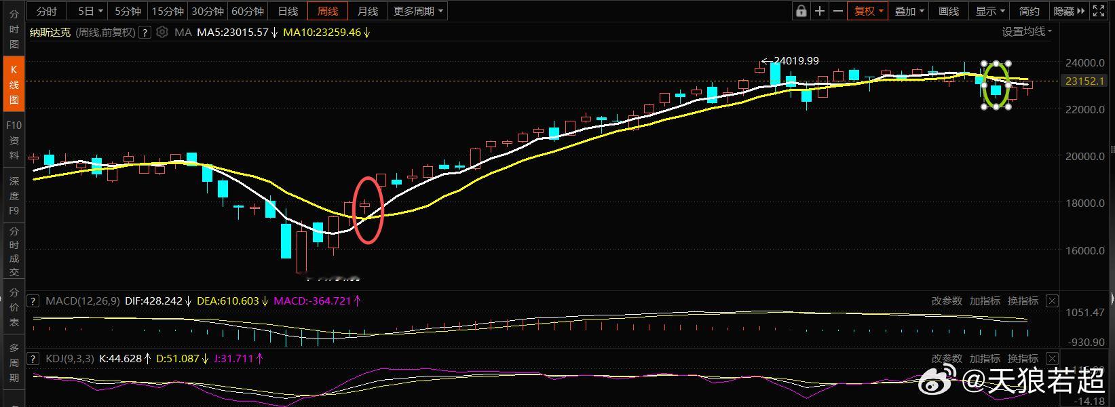Click the D:51.087 value
The height and width of the screenshot is (407, 1115).
[178, 358]
